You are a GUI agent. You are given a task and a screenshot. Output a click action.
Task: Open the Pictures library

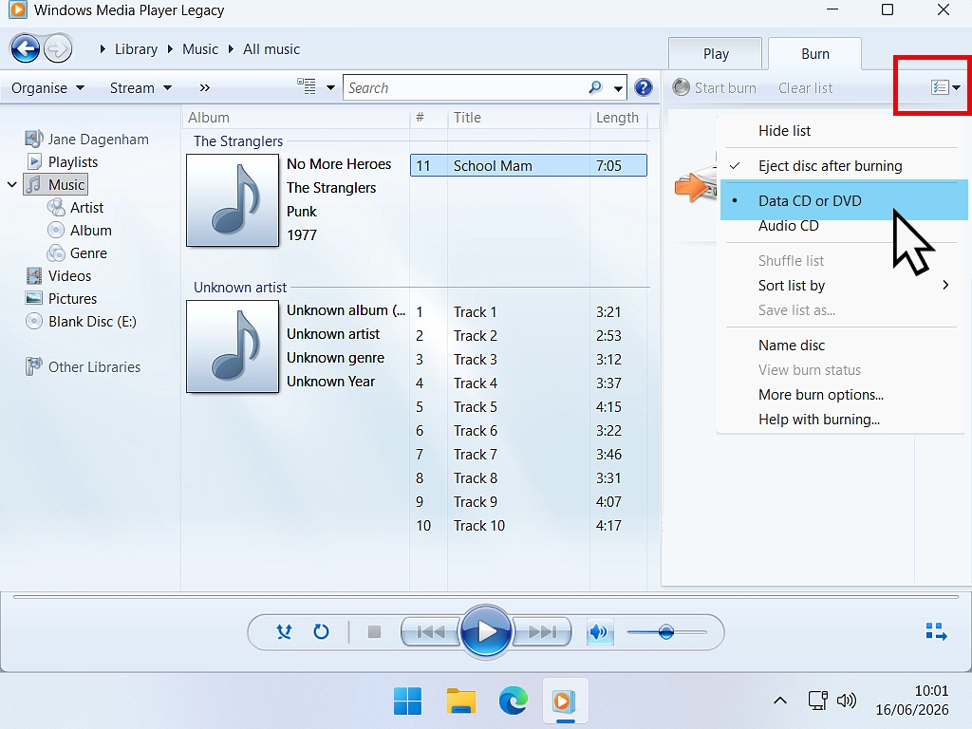tap(61, 299)
